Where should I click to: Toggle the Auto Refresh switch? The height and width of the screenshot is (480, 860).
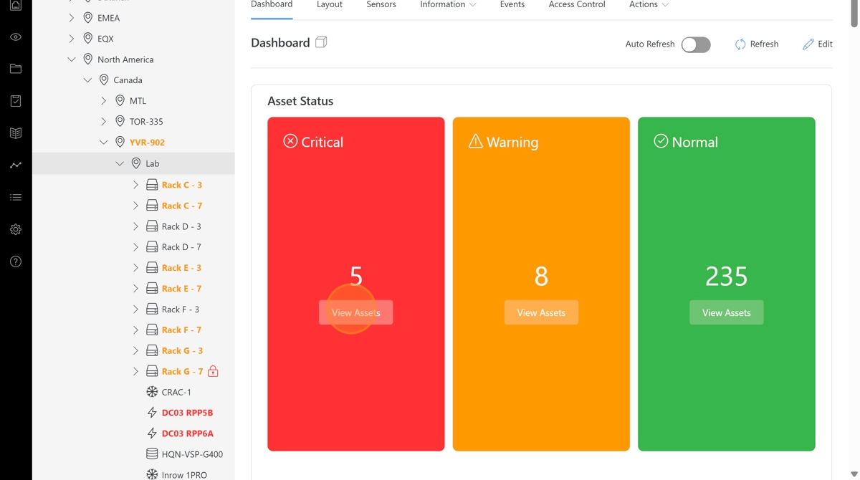[695, 44]
